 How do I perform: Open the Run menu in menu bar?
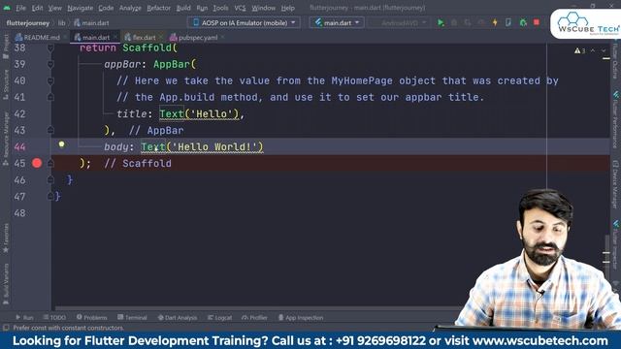pyautogui.click(x=202, y=8)
